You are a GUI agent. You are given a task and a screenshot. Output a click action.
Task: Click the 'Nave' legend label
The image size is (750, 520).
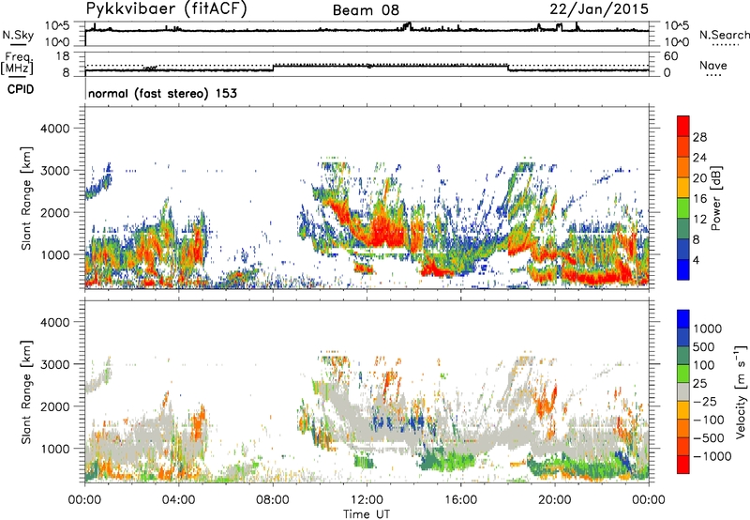[x=712, y=66]
